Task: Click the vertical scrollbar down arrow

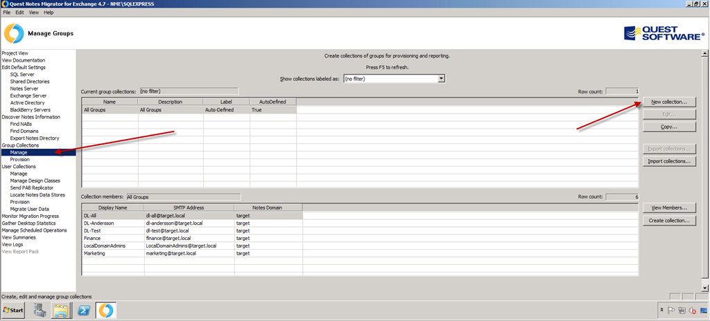Action: click(704, 288)
